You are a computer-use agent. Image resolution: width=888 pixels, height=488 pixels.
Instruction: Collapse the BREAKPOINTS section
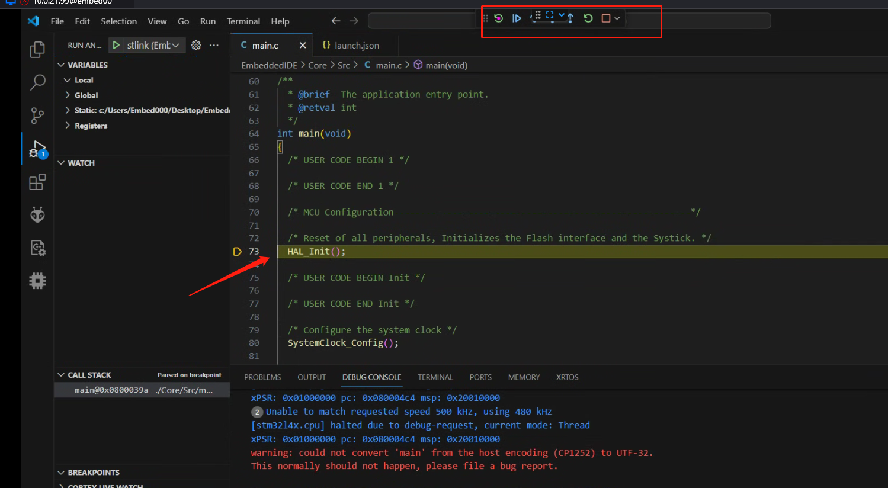(x=60, y=472)
